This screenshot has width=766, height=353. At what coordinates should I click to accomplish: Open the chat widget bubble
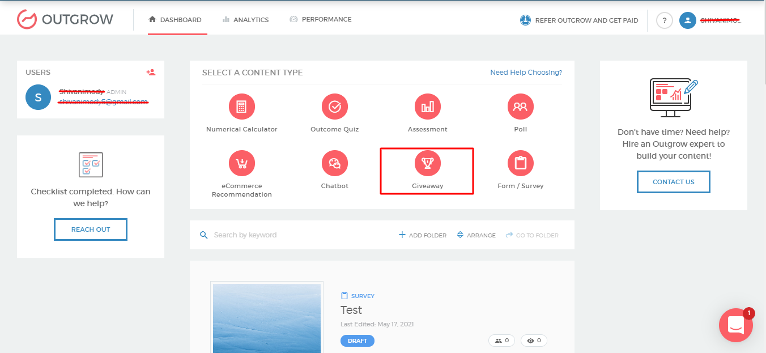(736, 325)
